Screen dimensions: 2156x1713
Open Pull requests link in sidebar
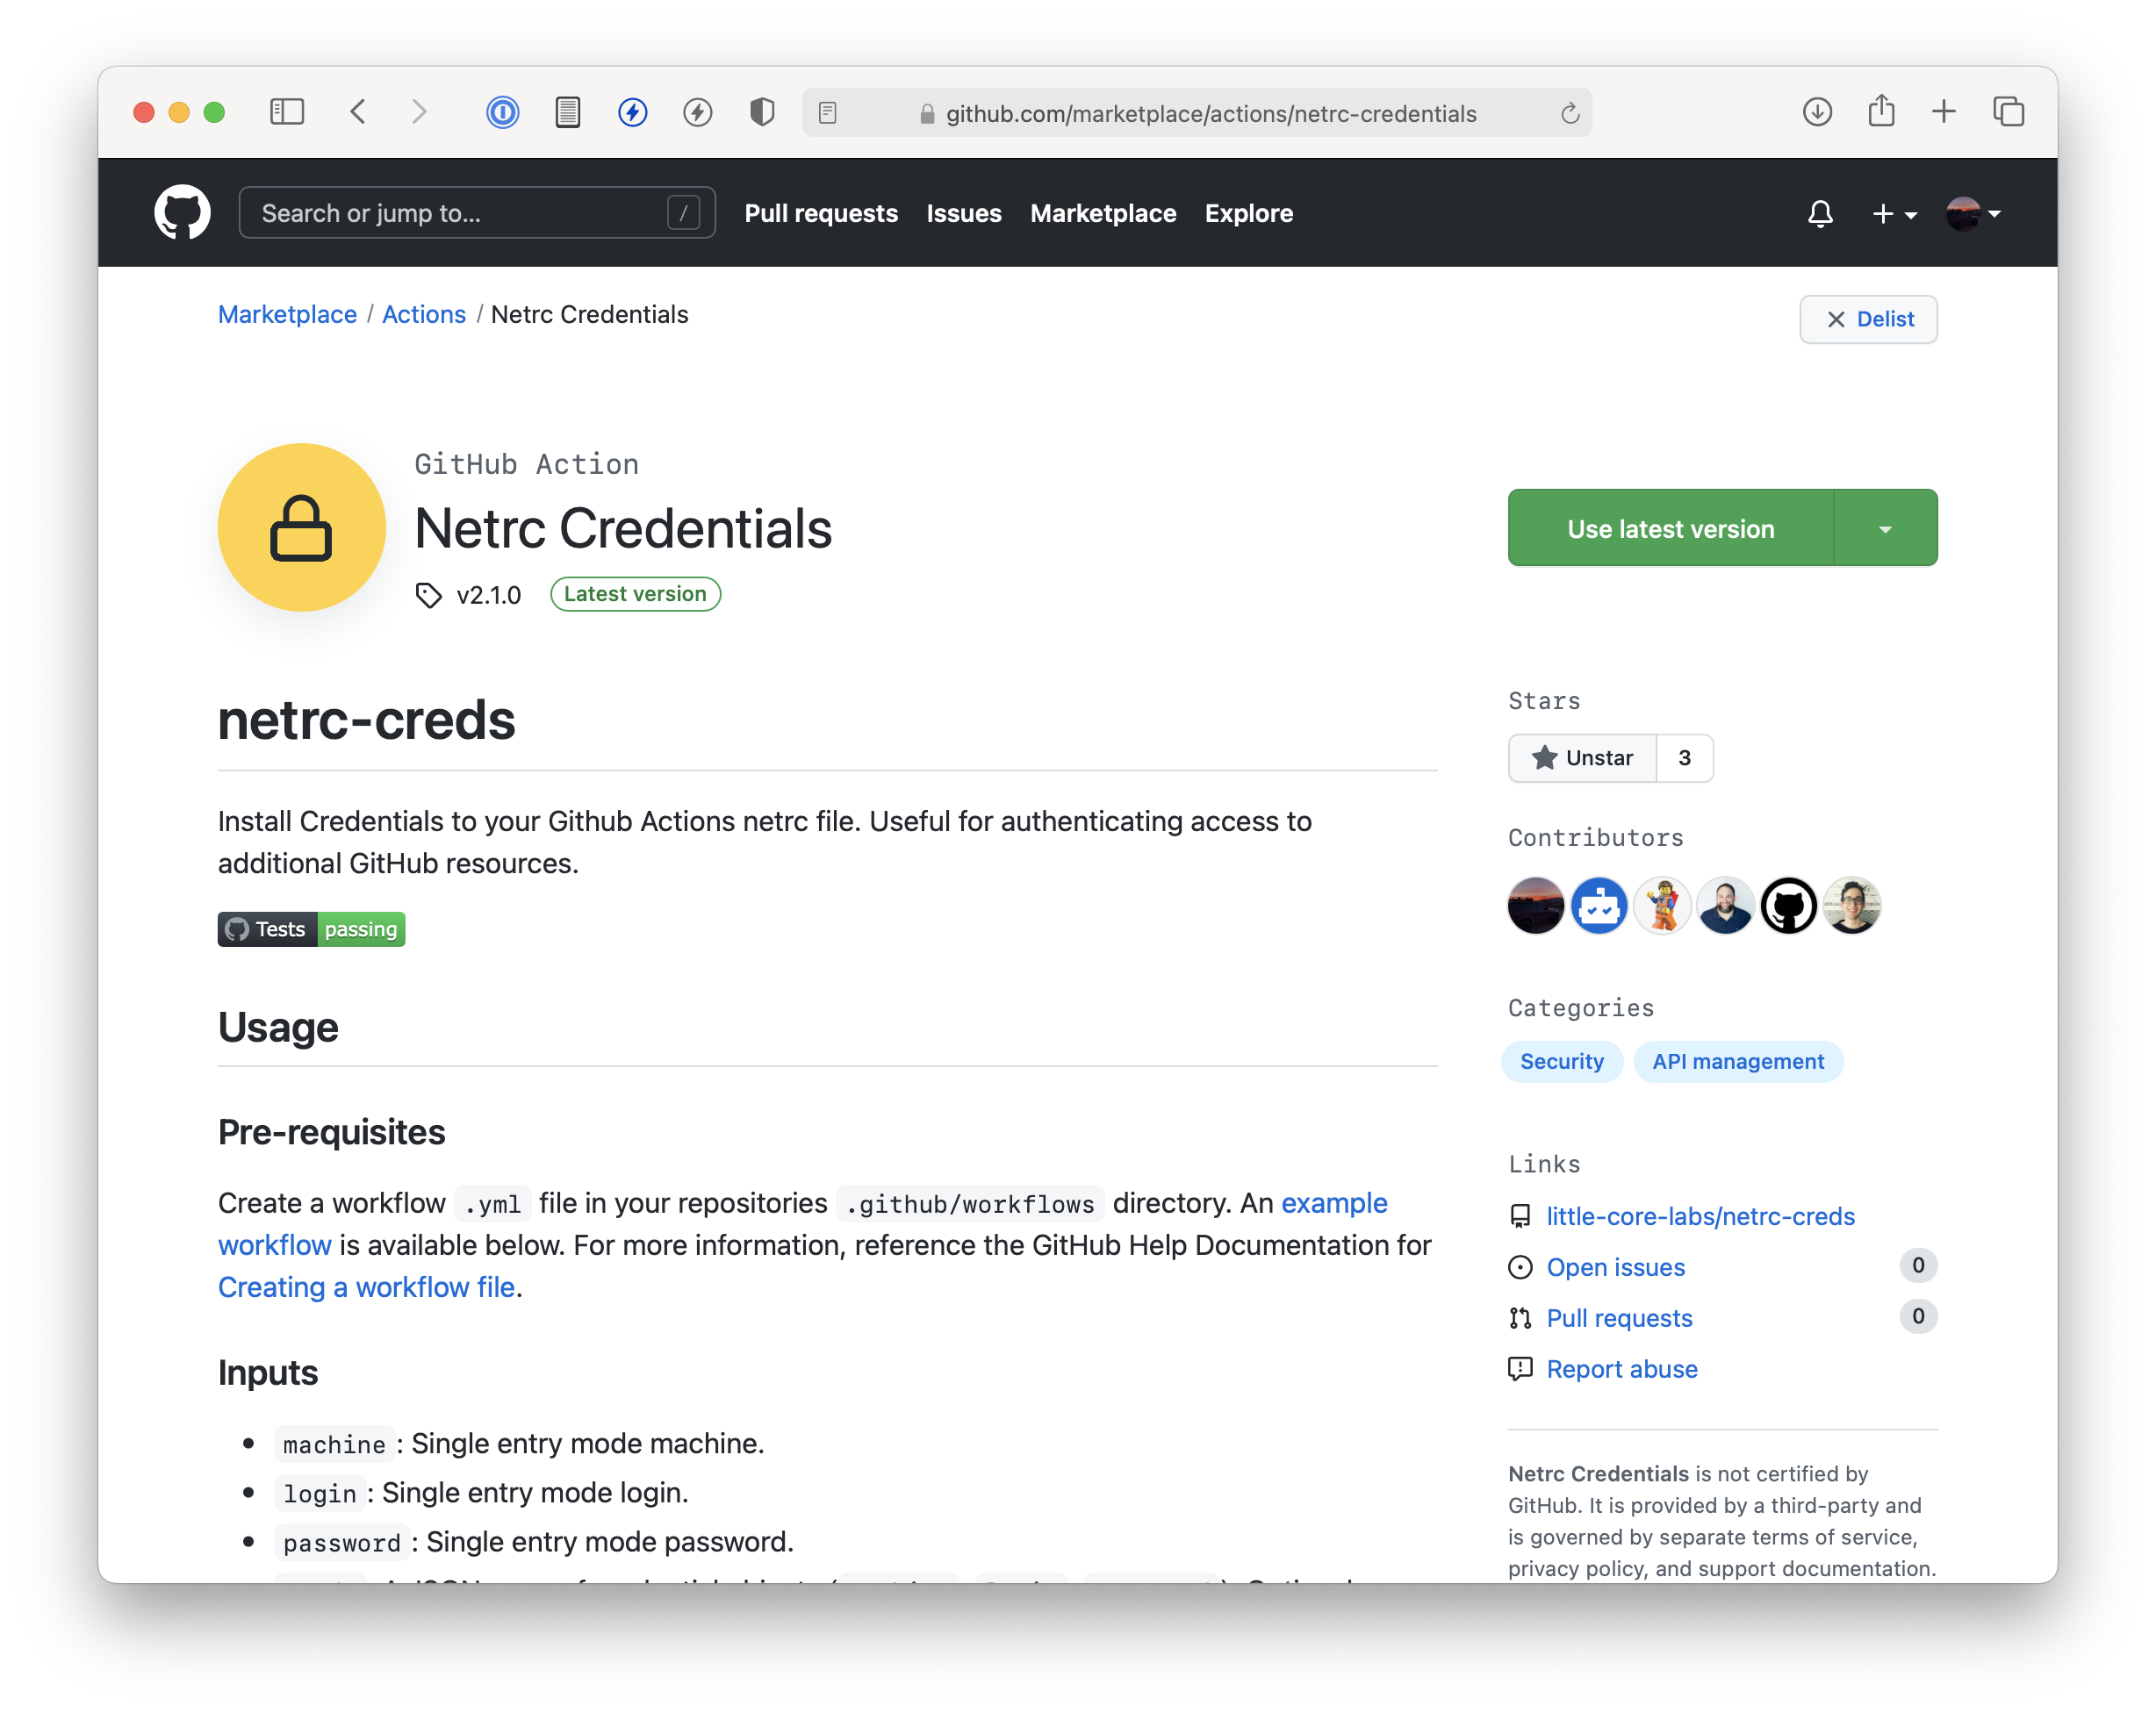pyautogui.click(x=1619, y=1318)
